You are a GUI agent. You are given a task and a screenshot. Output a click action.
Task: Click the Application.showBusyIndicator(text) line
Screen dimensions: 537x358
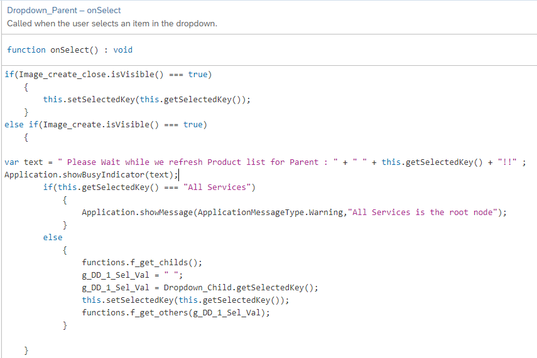(x=91, y=175)
